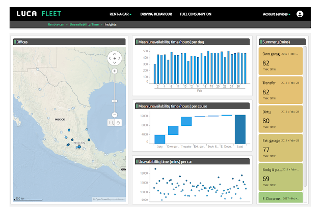Click the map pan compass control
The image size is (326, 209).
114,58
